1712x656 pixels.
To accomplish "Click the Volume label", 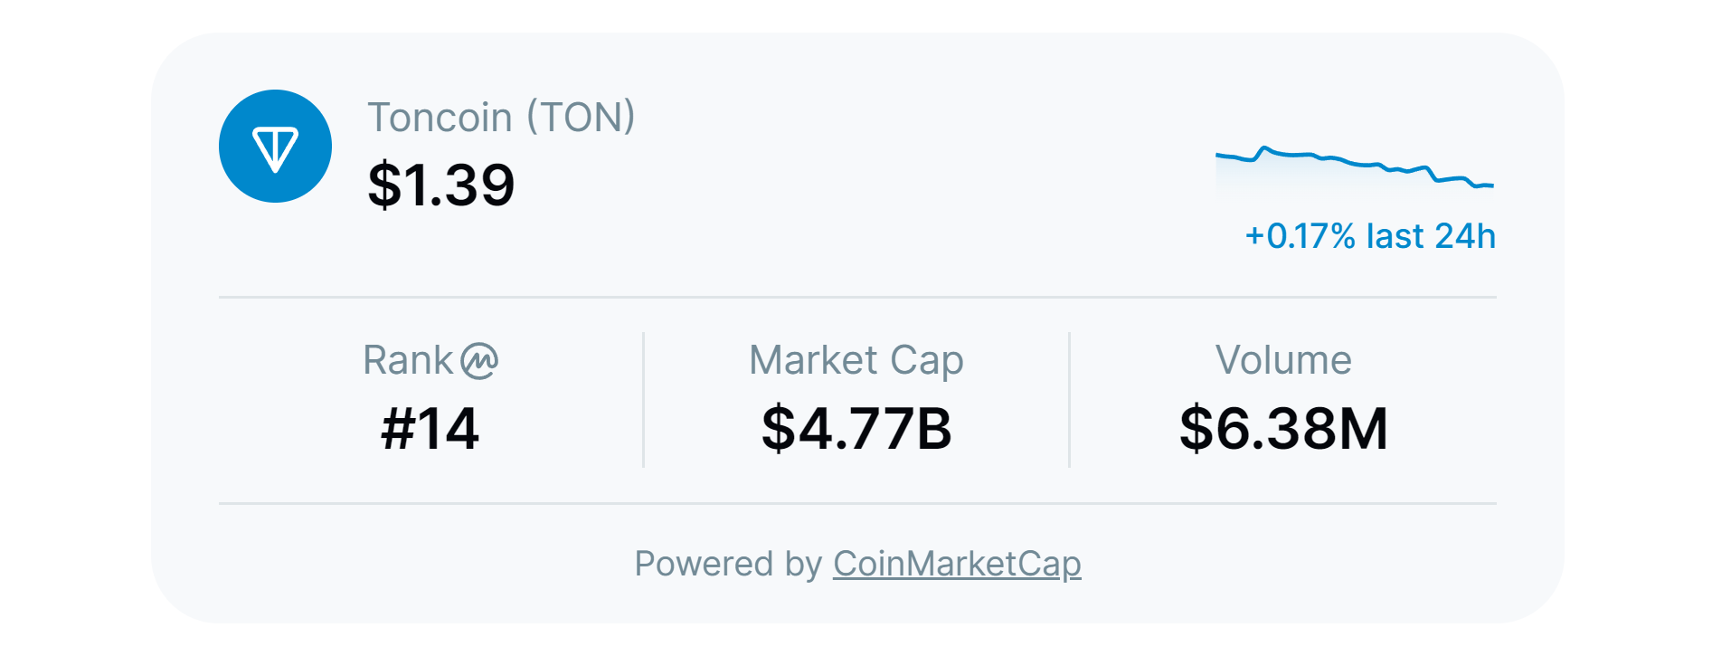I will click(1283, 360).
